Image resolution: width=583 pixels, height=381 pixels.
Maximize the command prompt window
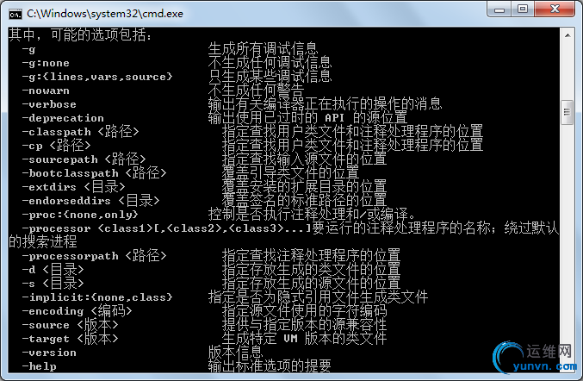point(523,9)
